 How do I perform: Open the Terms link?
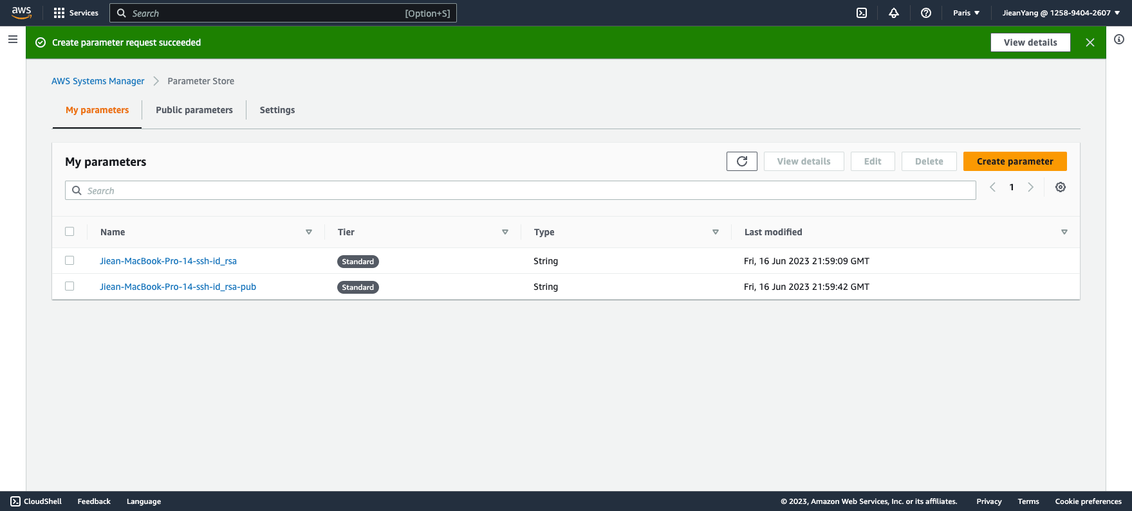click(x=1028, y=501)
